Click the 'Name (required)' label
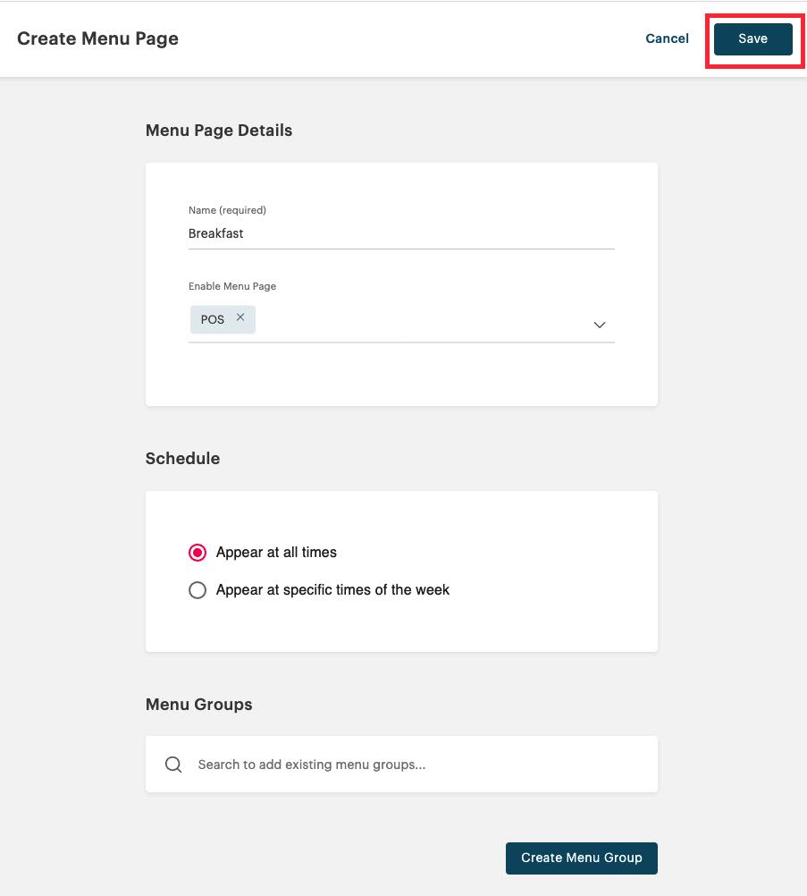The height and width of the screenshot is (896, 807). [x=226, y=209]
